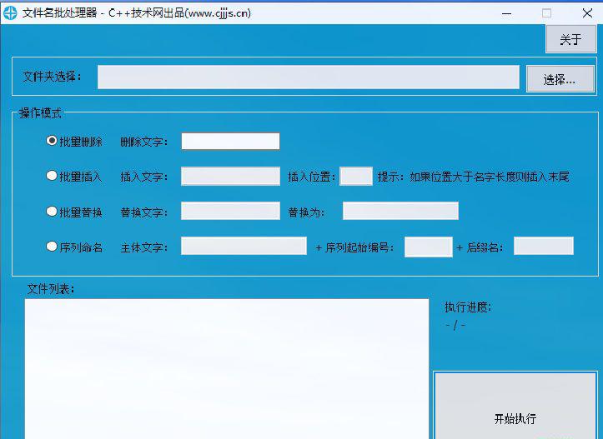Click 开始执行 to start processing
Viewport: 603px width, 439px height.
point(515,406)
